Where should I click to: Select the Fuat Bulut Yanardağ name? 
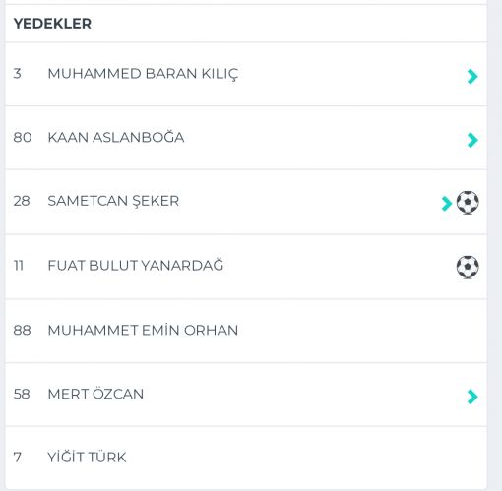[136, 265]
